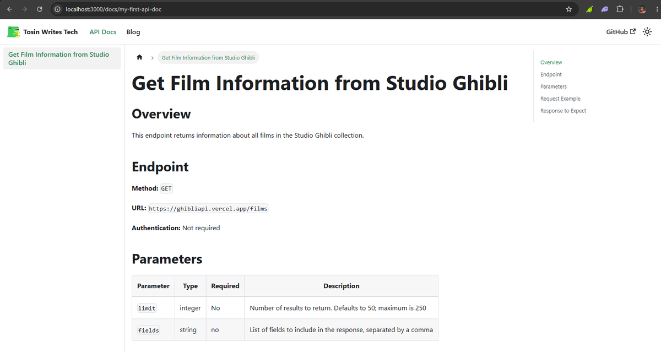
Task: Click the GET method code label
Action: tap(166, 188)
